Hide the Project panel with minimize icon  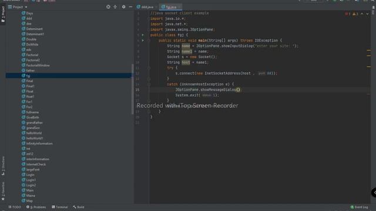coord(130,7)
